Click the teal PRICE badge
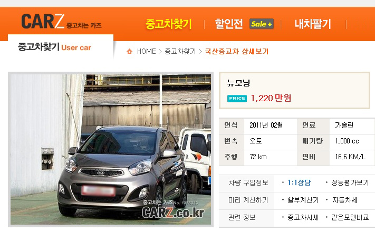Image resolution: width=375 pixels, height=232 pixels. [237, 98]
